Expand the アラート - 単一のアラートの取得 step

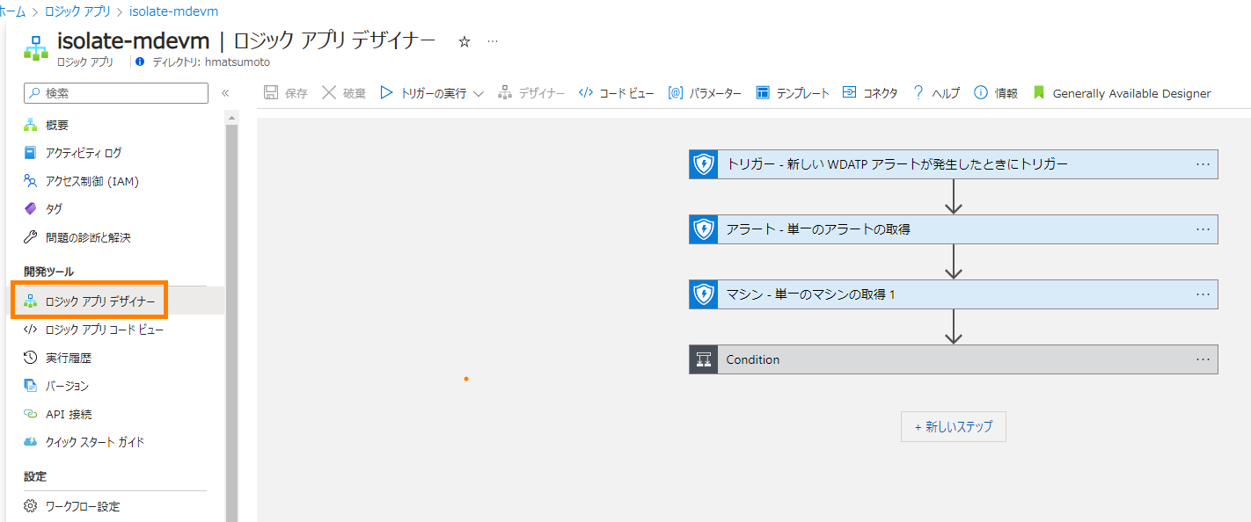coord(954,229)
